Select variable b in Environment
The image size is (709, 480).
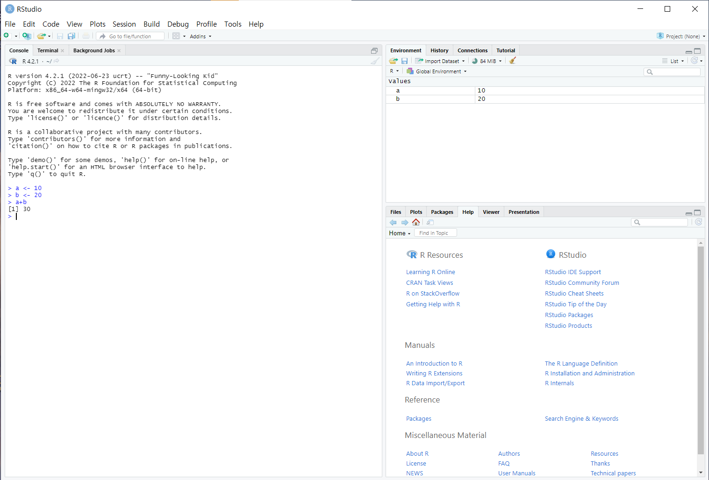tap(545, 99)
